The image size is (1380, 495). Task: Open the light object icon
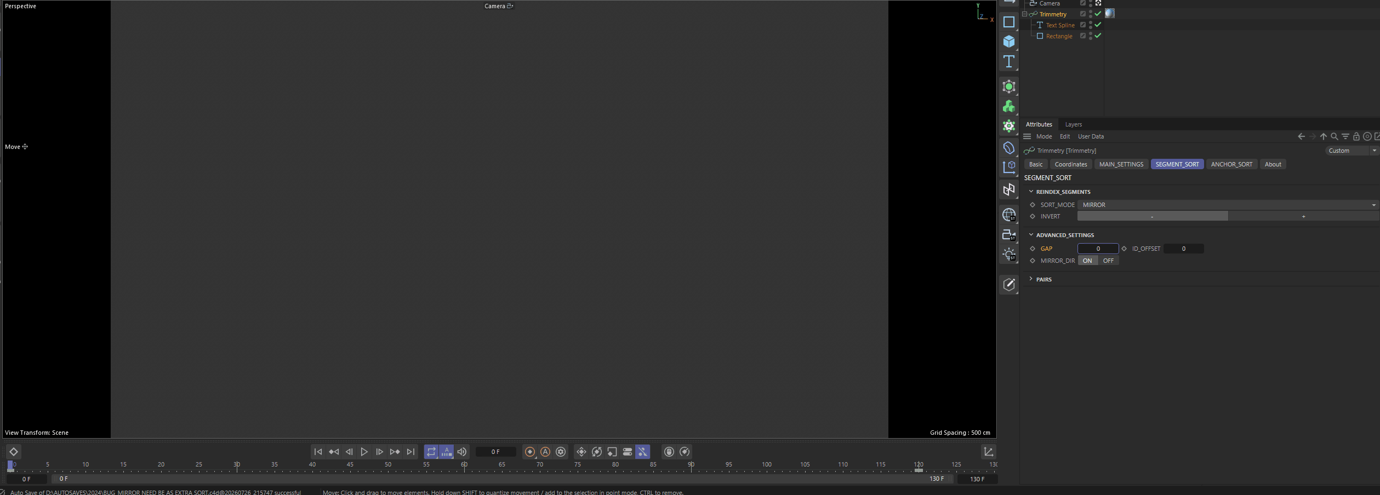[1008, 254]
